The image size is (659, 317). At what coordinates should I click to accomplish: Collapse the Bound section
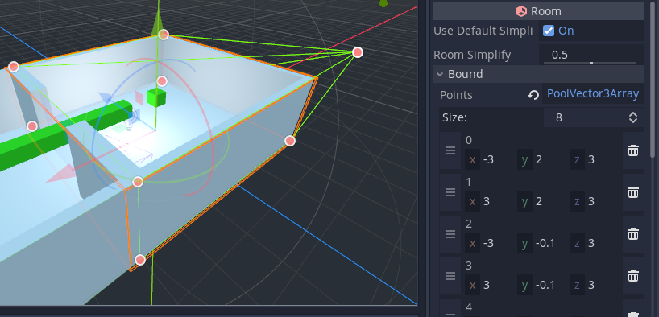click(440, 74)
